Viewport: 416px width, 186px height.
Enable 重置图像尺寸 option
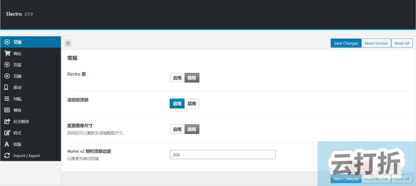click(x=177, y=129)
